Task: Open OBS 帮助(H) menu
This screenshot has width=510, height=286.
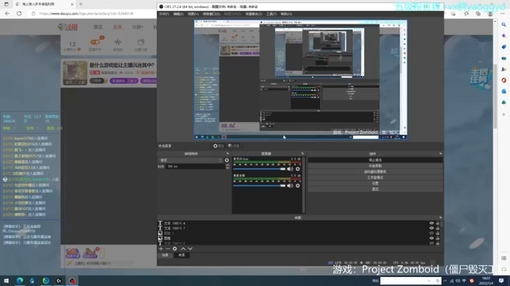Action: (x=286, y=14)
